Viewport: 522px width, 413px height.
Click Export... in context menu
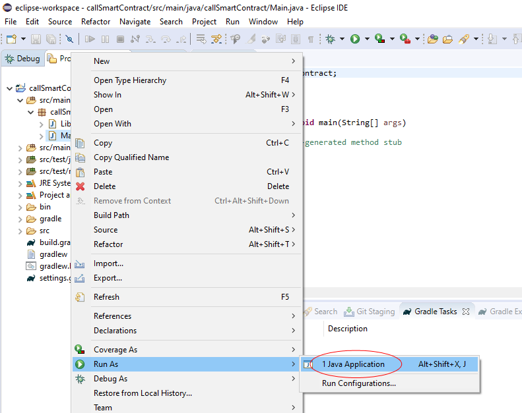pos(186,278)
